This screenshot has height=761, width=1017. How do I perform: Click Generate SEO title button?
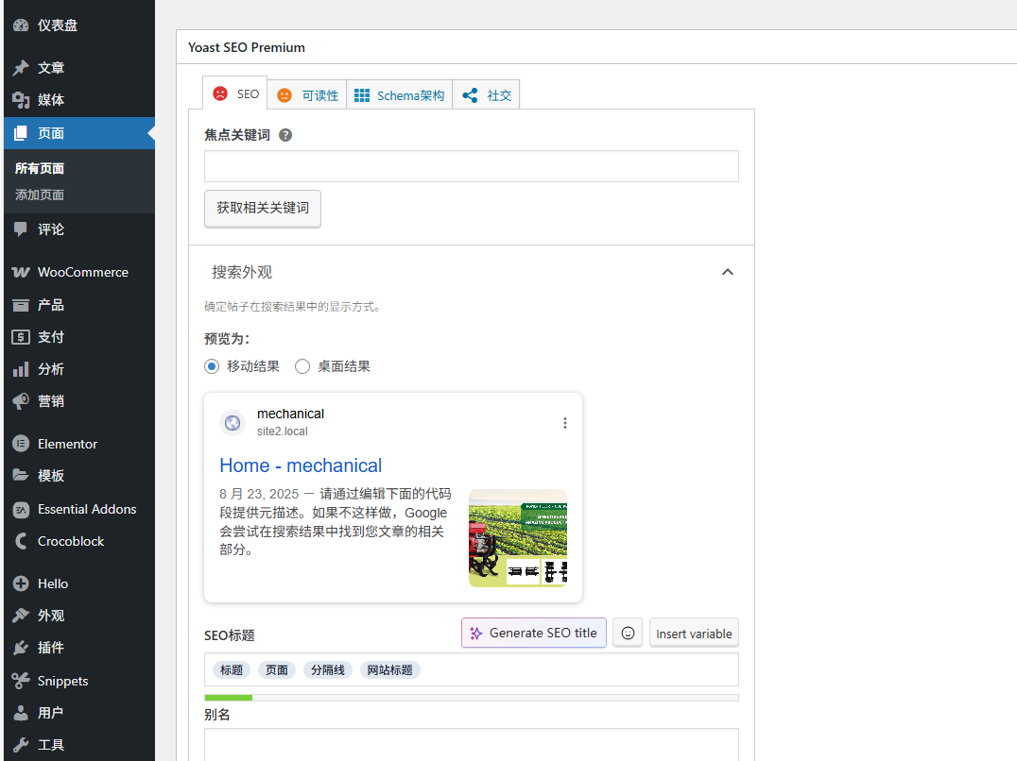click(x=533, y=633)
